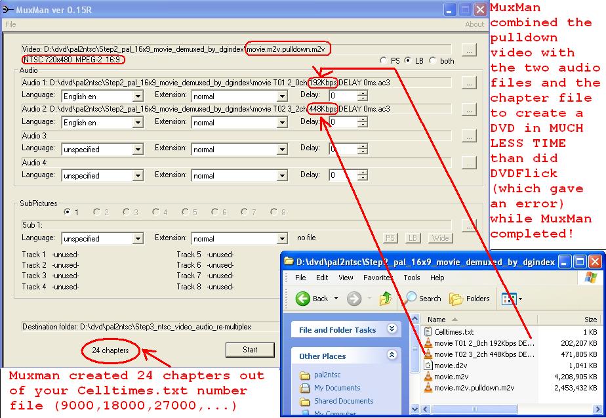The height and width of the screenshot is (418, 606).
Task: Open the File menu in MuxMan
Action: (10, 24)
